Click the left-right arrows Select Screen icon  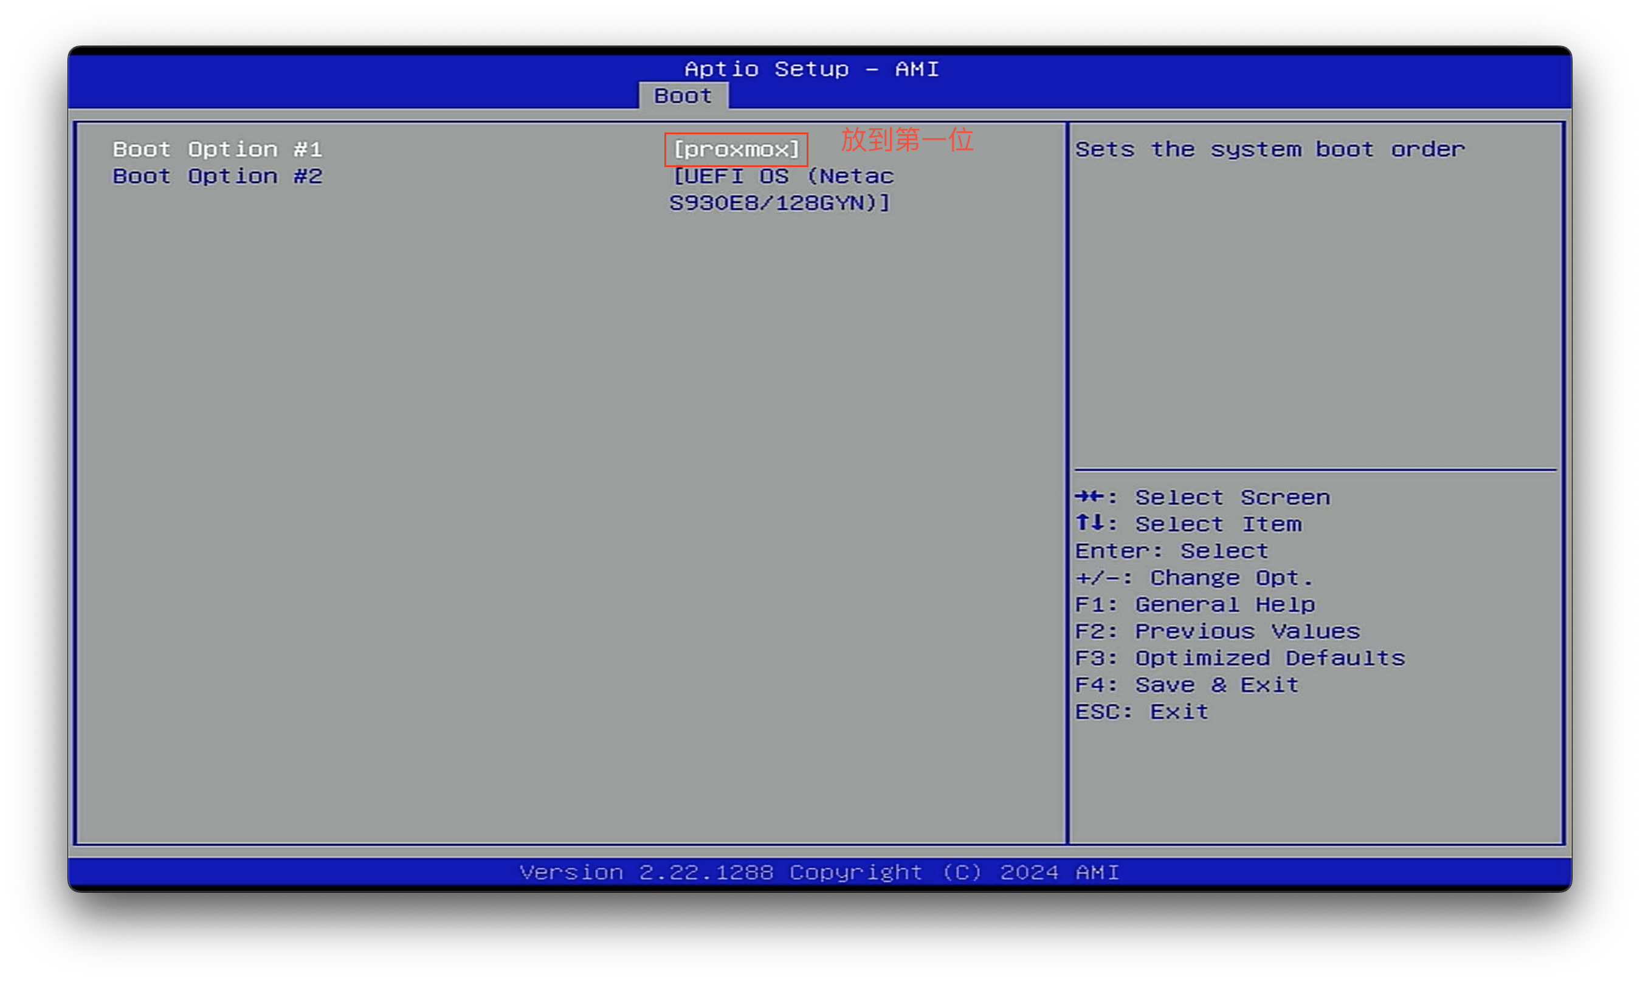click(1089, 496)
